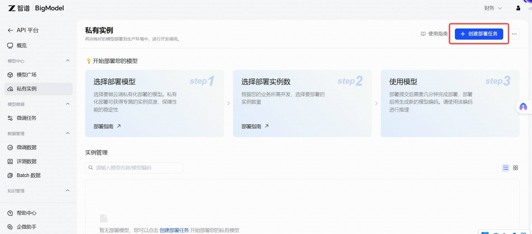The image size is (532, 234).
Task: Collapse the 模型中心 section
Action: [68, 61]
